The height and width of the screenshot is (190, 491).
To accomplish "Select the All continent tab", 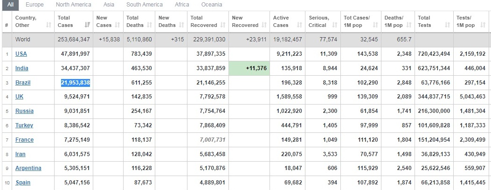I will tap(10, 5).
